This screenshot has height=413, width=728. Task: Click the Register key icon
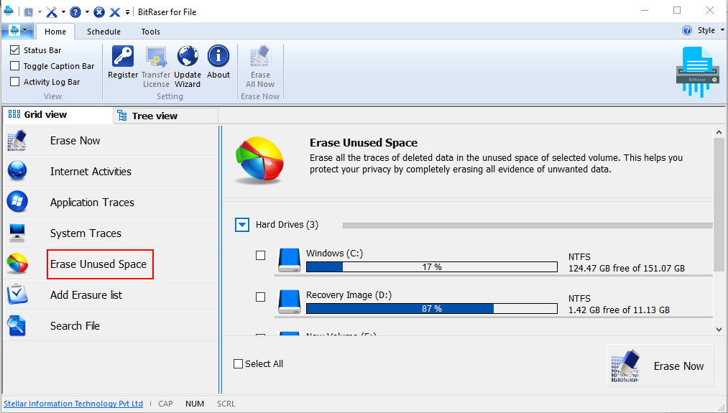coord(123,56)
